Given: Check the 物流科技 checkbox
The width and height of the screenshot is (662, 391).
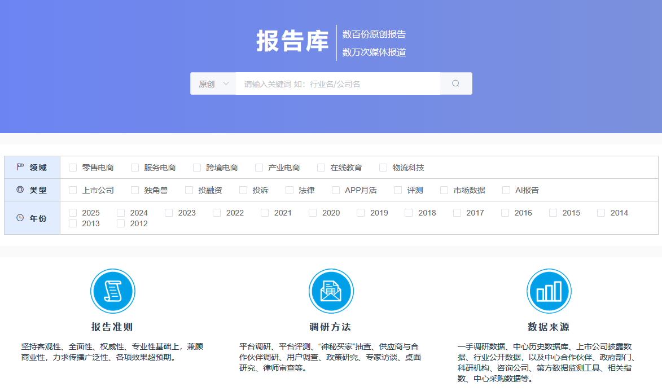Looking at the screenshot, I should pos(382,167).
